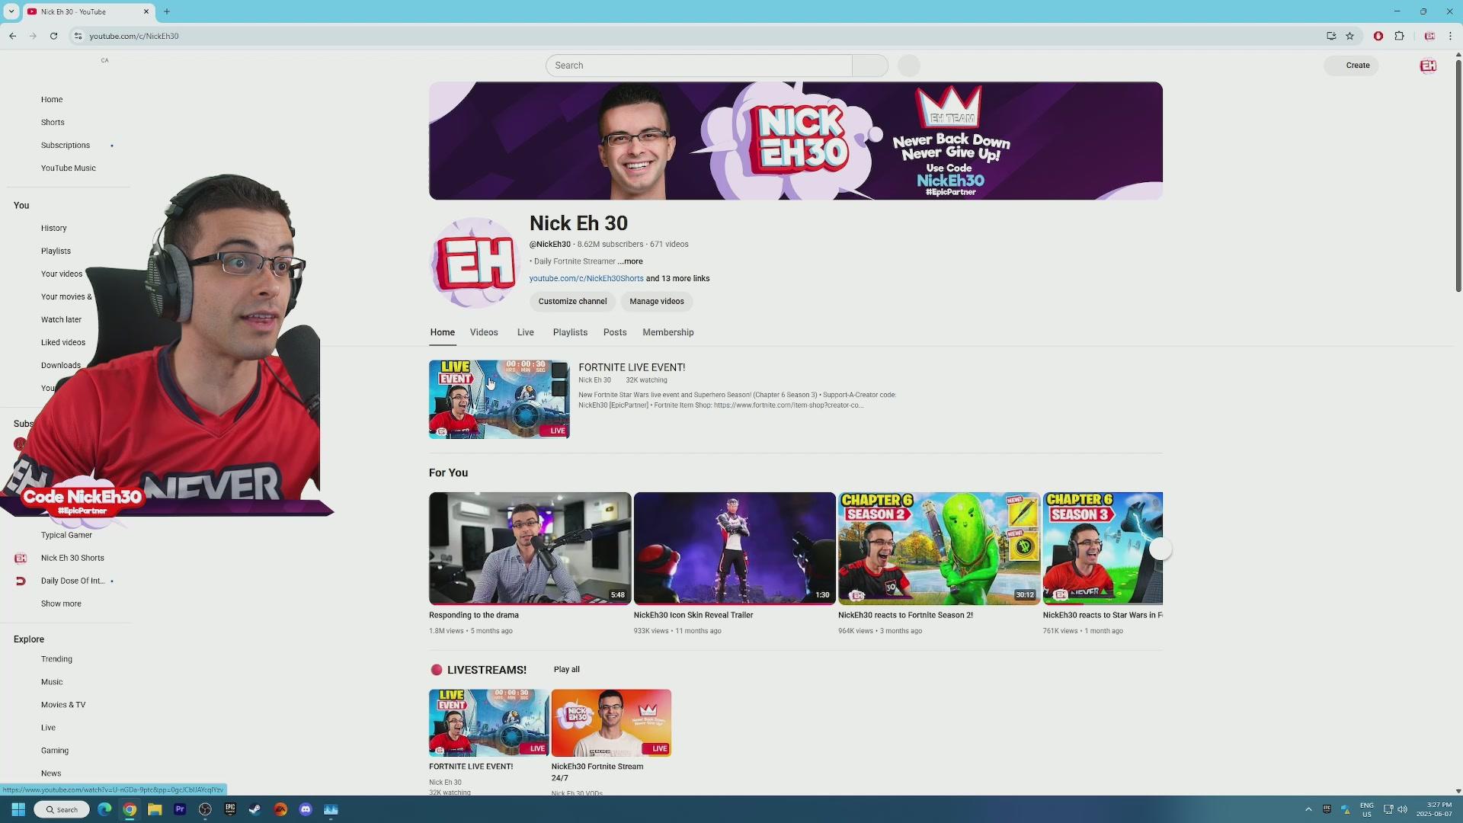Open the featured FORTNITE LIVE EVENT! thumbnail
This screenshot has height=823, width=1463.
tap(499, 399)
